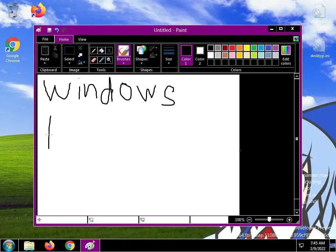Click the Save icon in title bar
Image resolution: width=336 pixels, height=252 pixels.
49,30
